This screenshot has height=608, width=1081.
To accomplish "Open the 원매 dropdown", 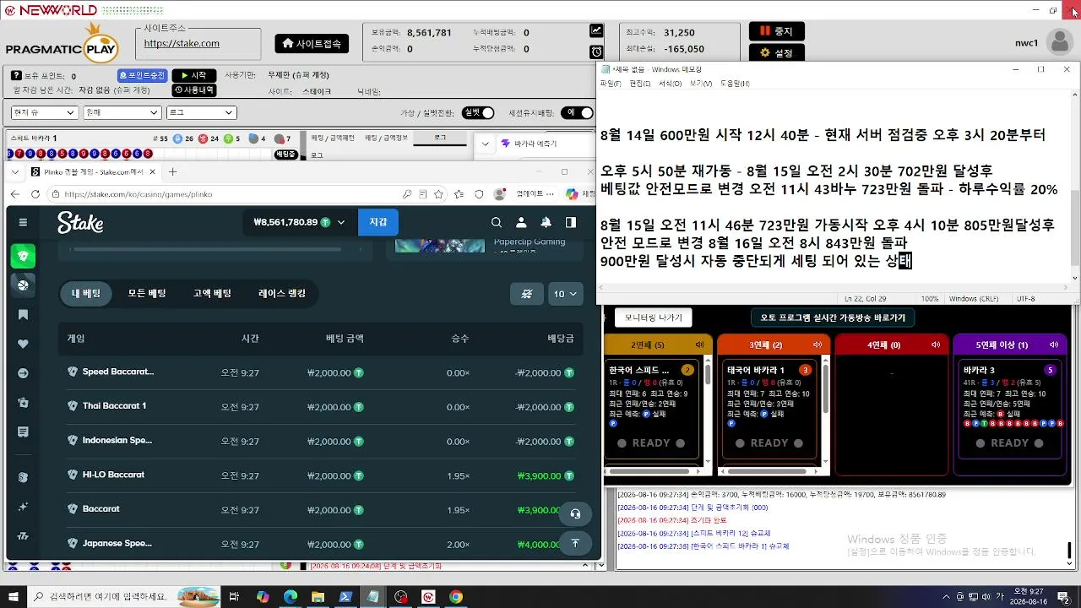I will [x=122, y=112].
